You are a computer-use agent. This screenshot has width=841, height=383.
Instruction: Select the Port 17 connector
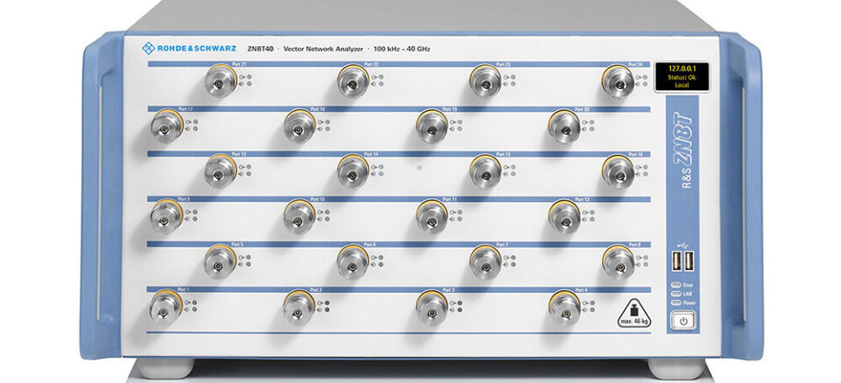tap(166, 127)
